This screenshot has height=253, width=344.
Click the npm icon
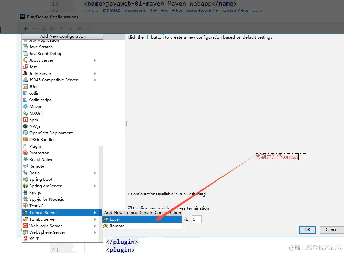25,120
